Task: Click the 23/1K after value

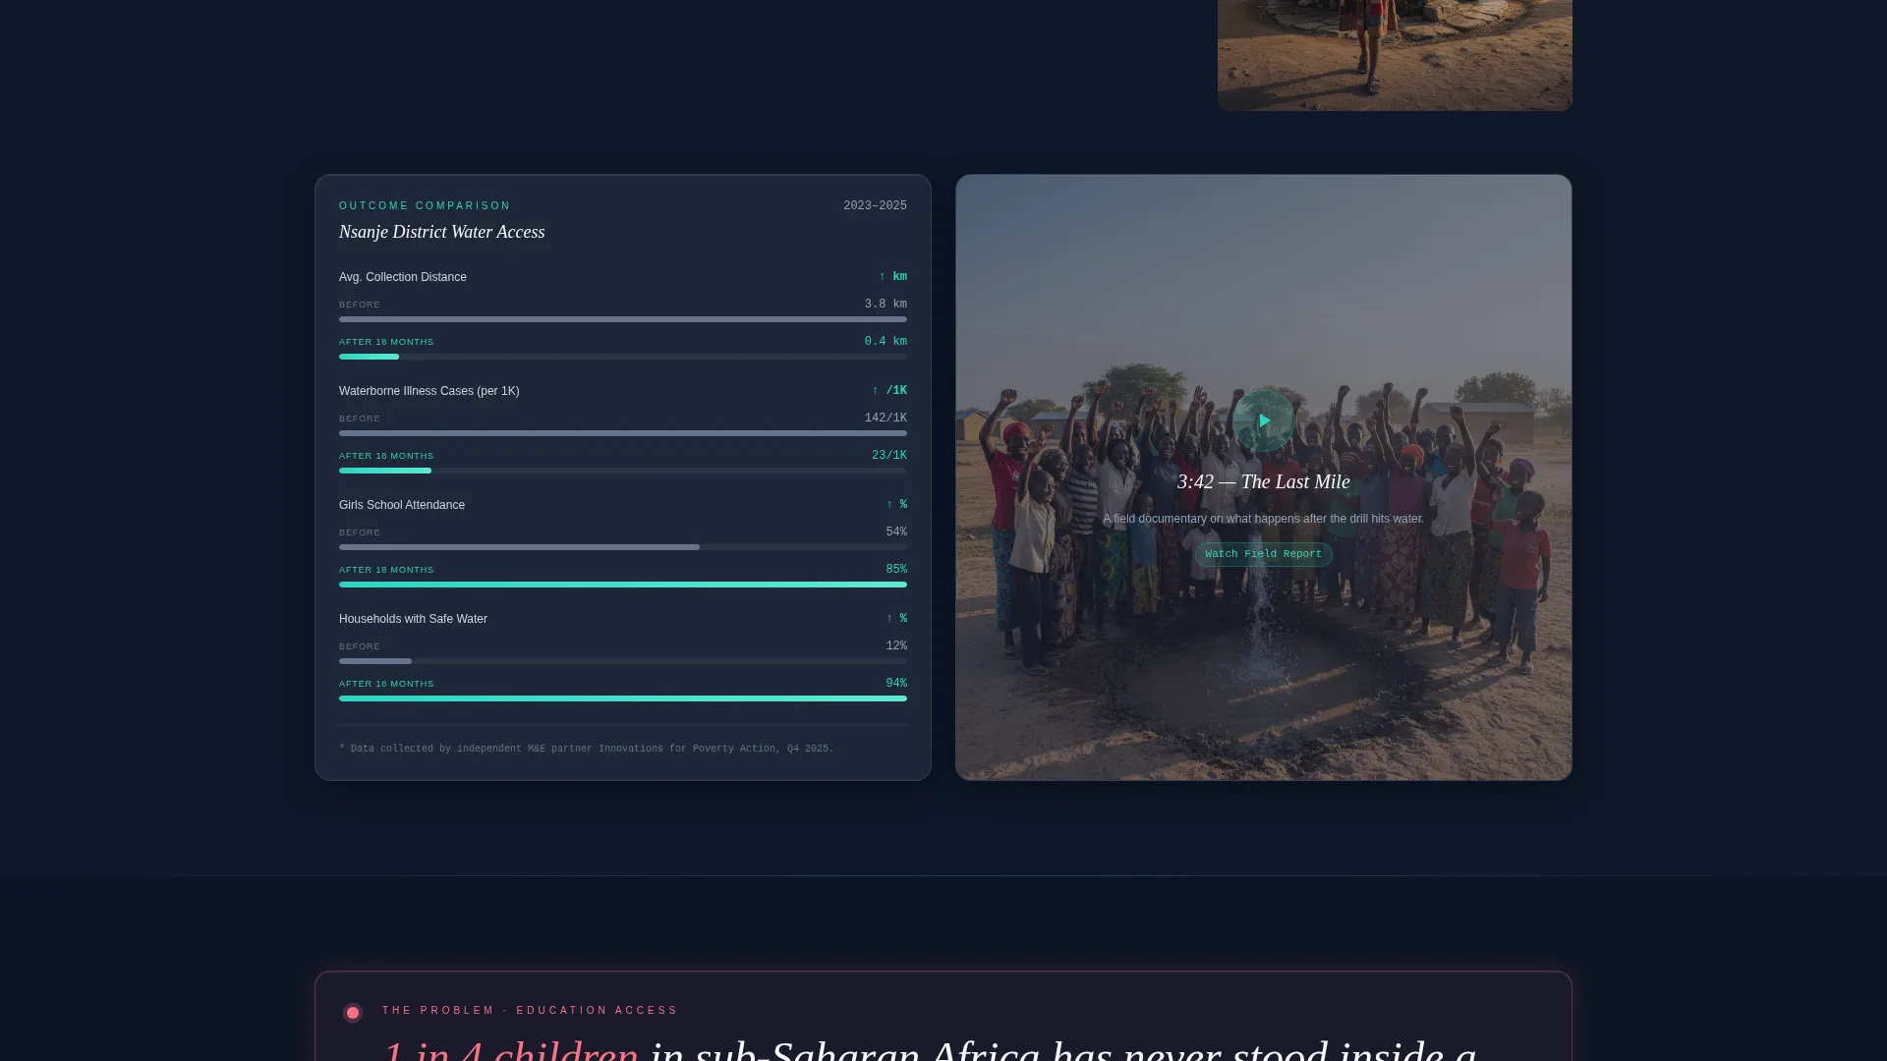Action: click(889, 456)
